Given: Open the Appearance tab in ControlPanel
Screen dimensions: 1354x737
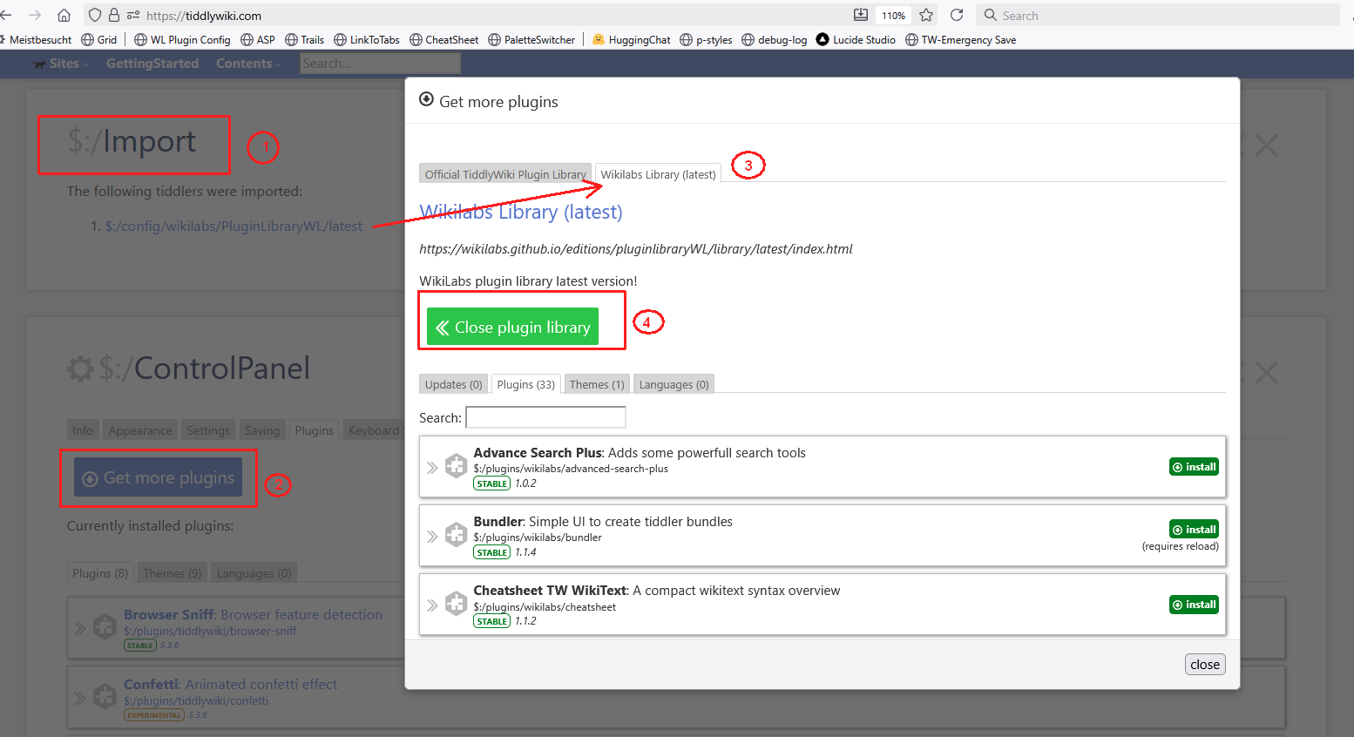Looking at the screenshot, I should click(140, 430).
